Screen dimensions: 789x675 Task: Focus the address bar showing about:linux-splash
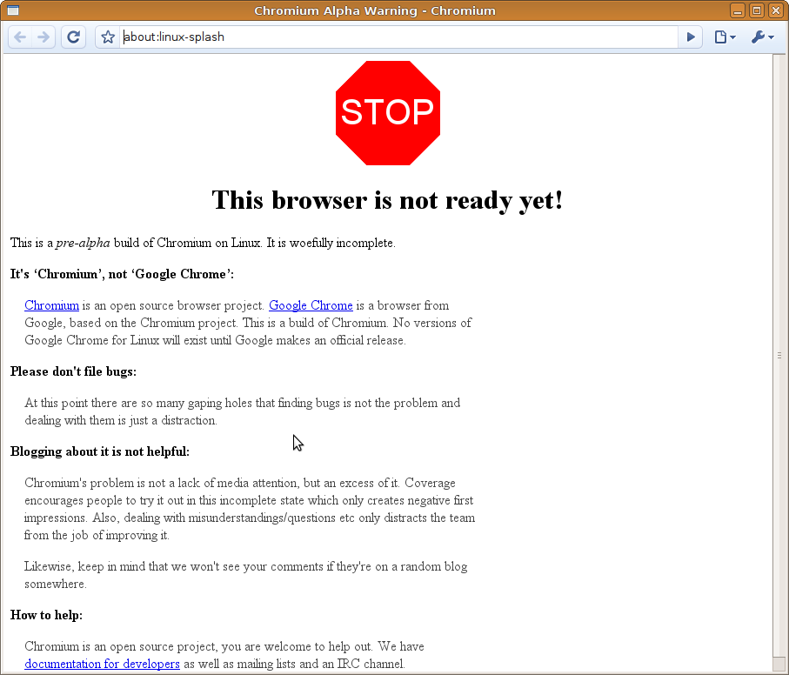pyautogui.click(x=399, y=37)
